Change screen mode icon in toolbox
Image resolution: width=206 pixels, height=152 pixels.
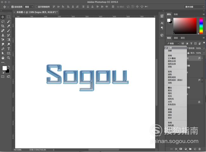[9, 76]
